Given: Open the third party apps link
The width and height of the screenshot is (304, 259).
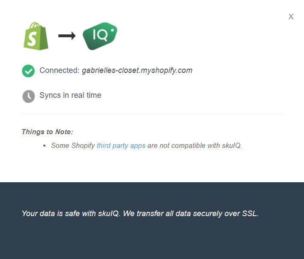Looking at the screenshot, I should 121,145.
